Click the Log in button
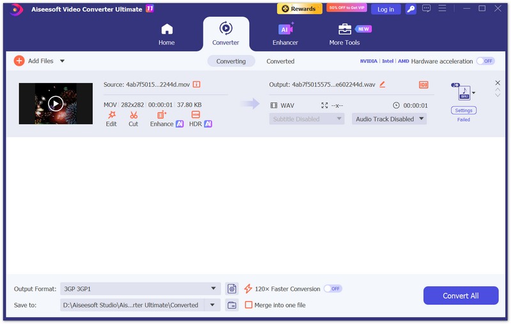The width and height of the screenshot is (511, 324). click(386, 9)
